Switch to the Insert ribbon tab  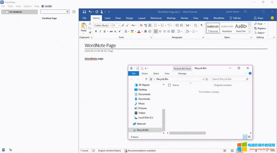[x=107, y=18]
